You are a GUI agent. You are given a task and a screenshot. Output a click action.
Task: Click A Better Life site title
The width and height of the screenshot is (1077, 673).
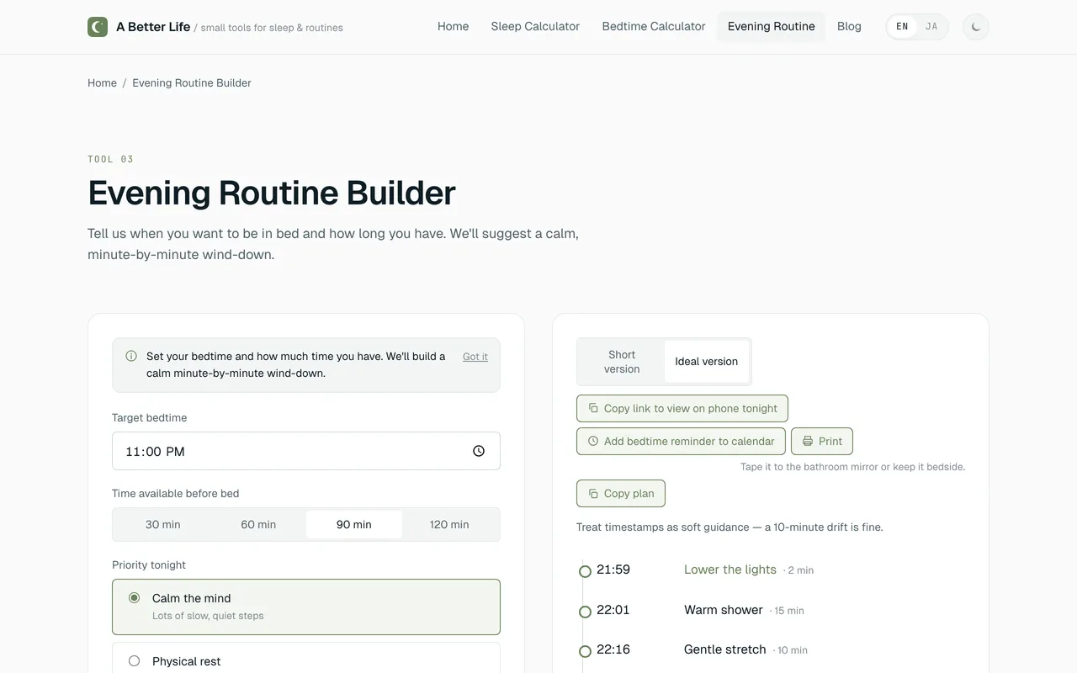(x=153, y=27)
